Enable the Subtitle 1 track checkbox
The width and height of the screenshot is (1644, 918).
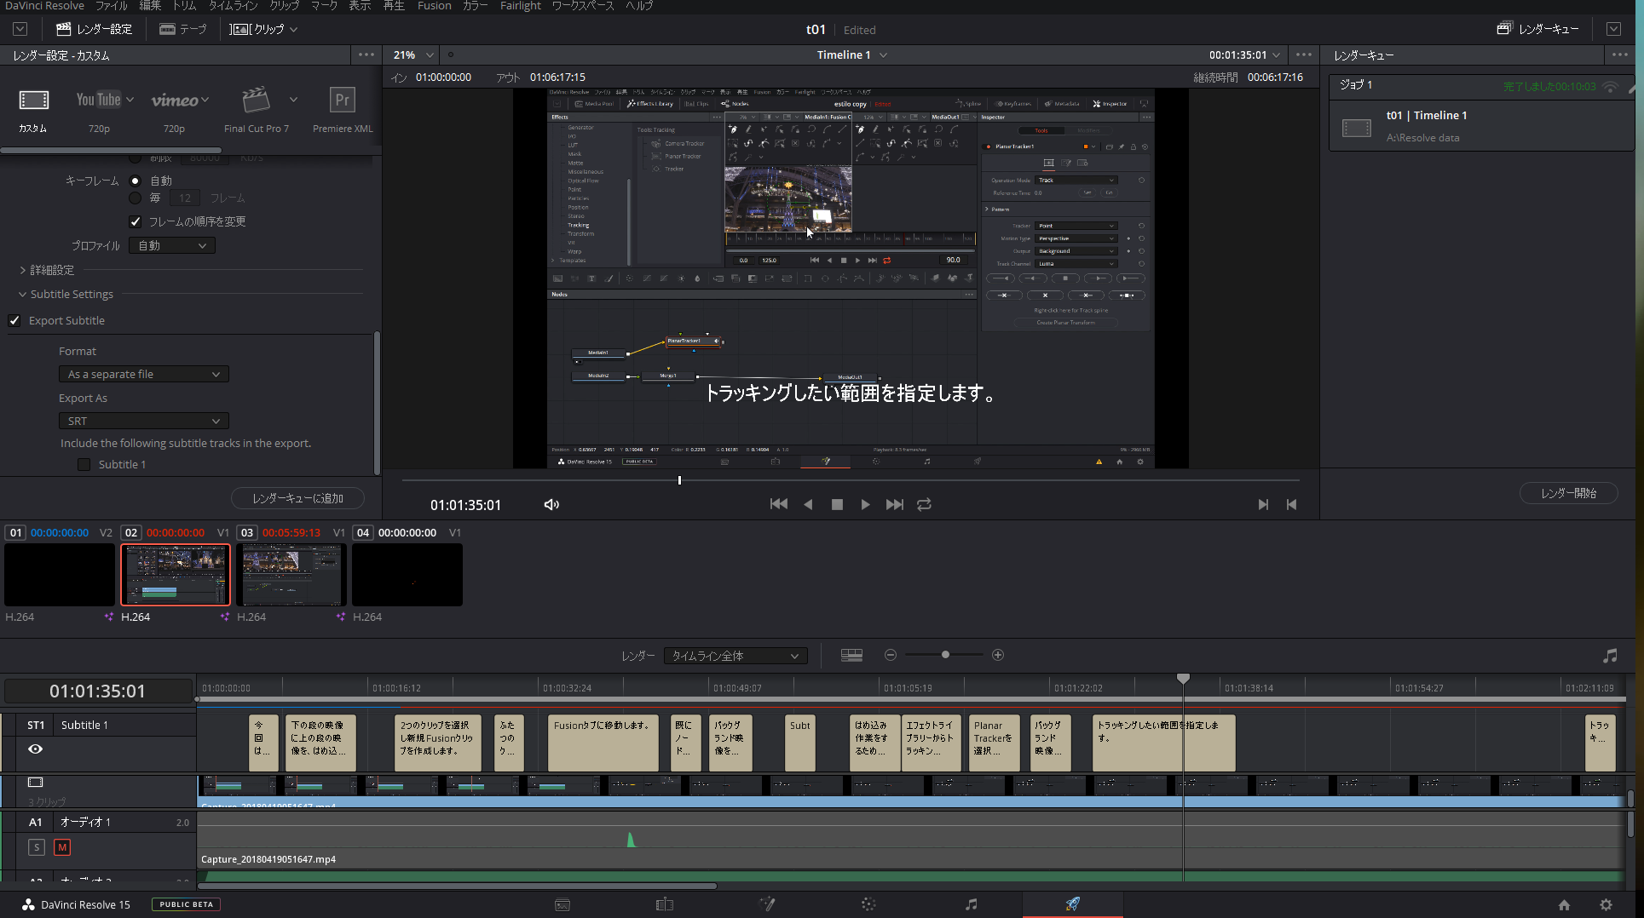pos(84,465)
